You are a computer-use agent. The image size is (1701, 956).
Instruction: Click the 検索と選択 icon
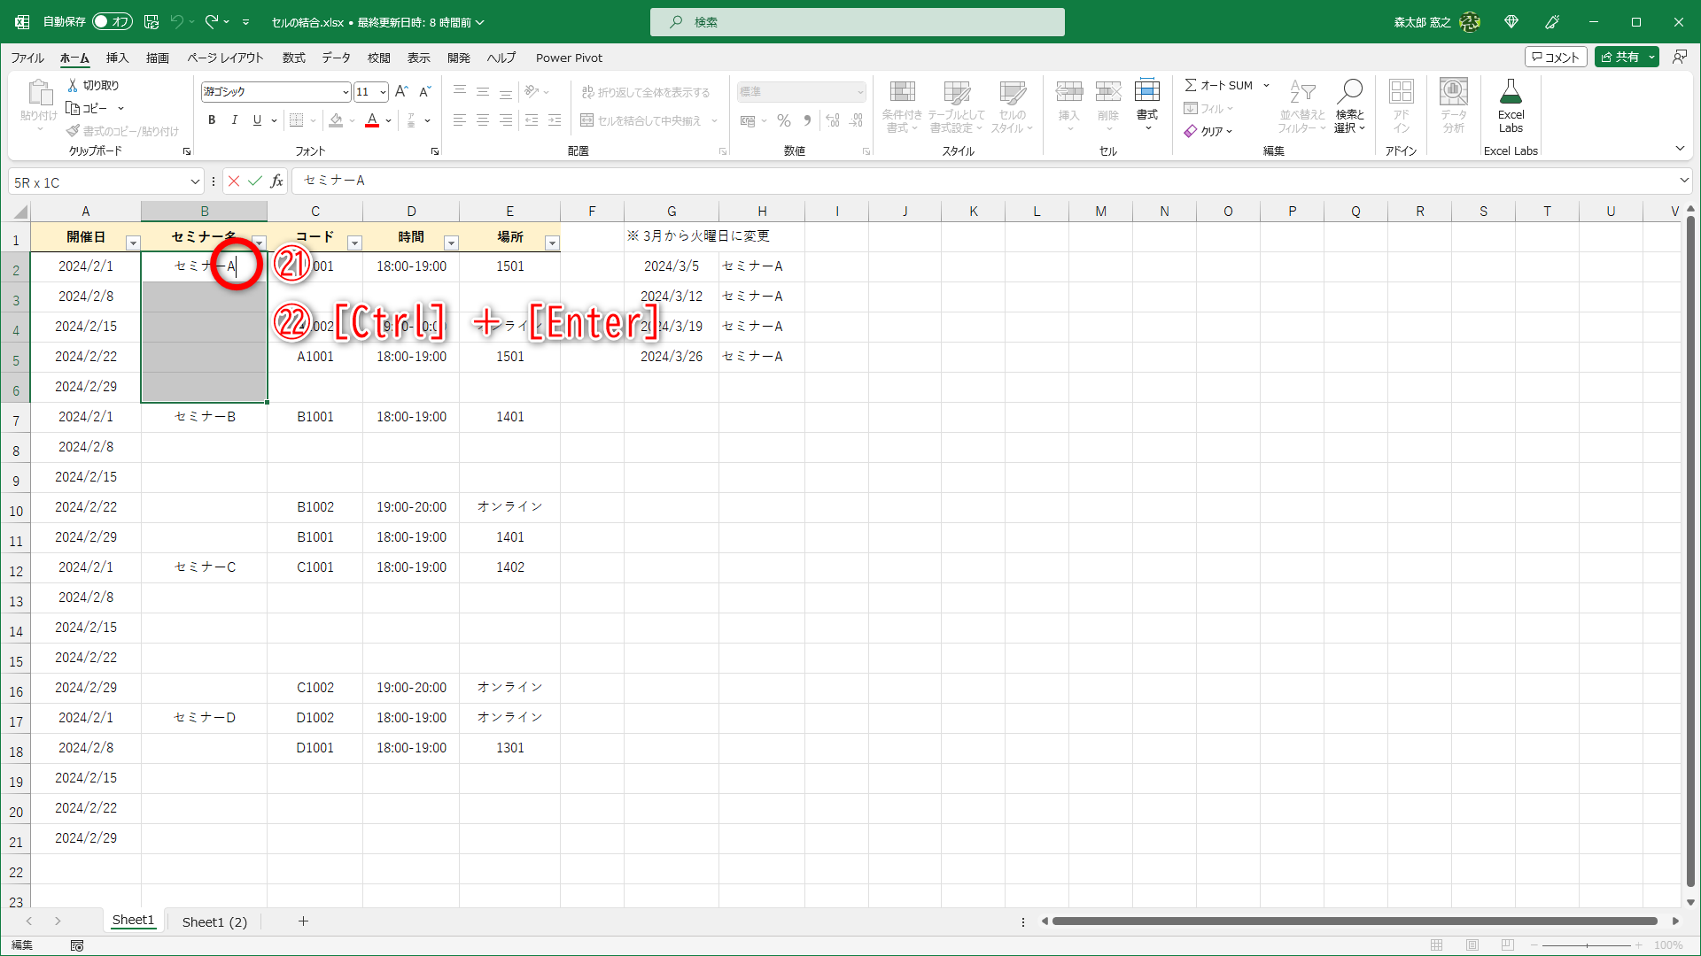pos(1349,104)
